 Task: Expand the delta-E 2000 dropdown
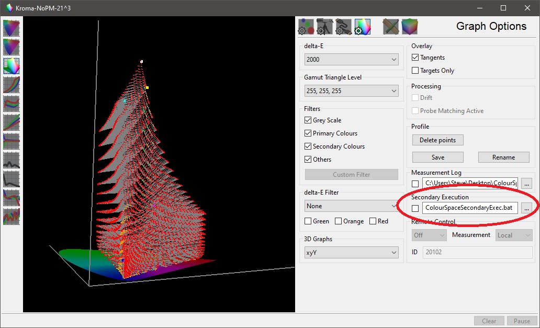[351, 60]
